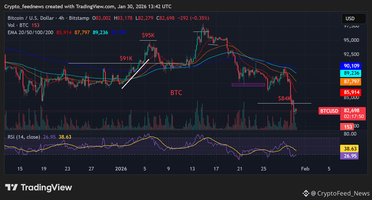372x200 pixels.
Task: Select the $84K annotation label
Action: 285,98
